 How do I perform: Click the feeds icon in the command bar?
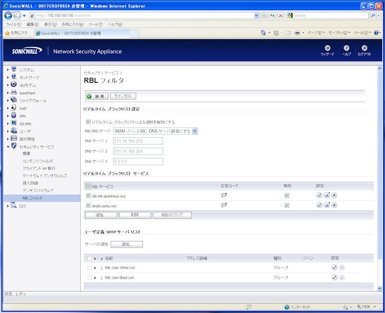pyautogui.click(x=276, y=33)
